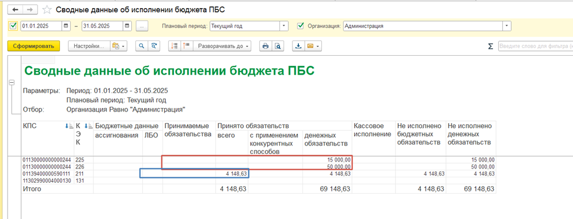Click the find next icon

pos(154,46)
